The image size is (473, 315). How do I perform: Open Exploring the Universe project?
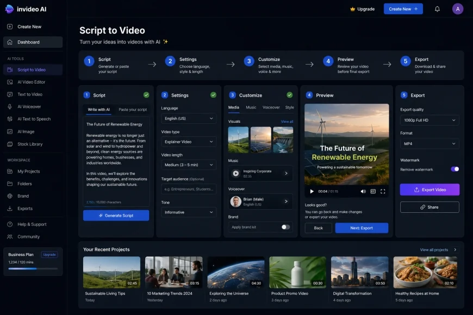point(235,272)
